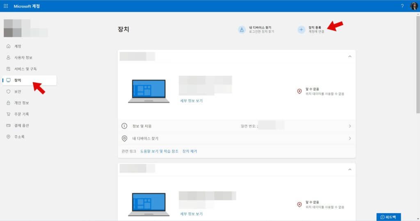Click the chevron on the card's 내 디바이스 찾기 row
This screenshot has height=221, width=420.
[350, 139]
